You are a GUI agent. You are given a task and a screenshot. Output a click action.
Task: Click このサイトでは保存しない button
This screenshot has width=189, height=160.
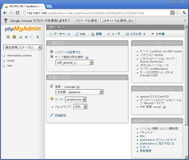tap(118, 21)
